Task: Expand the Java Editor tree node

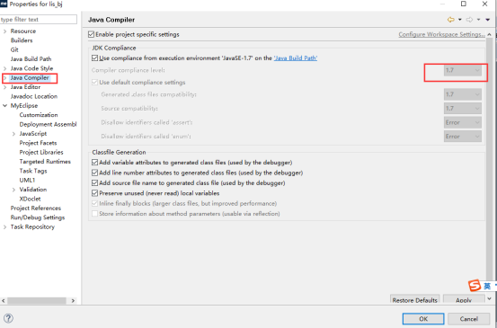Action: click(x=4, y=87)
